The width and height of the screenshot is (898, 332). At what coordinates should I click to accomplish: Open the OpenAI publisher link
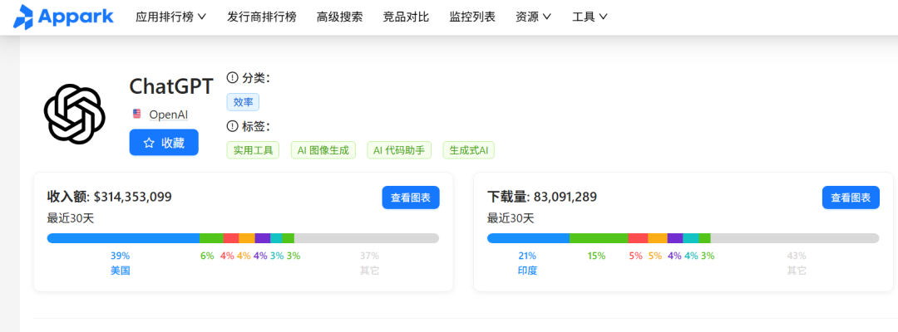(168, 115)
